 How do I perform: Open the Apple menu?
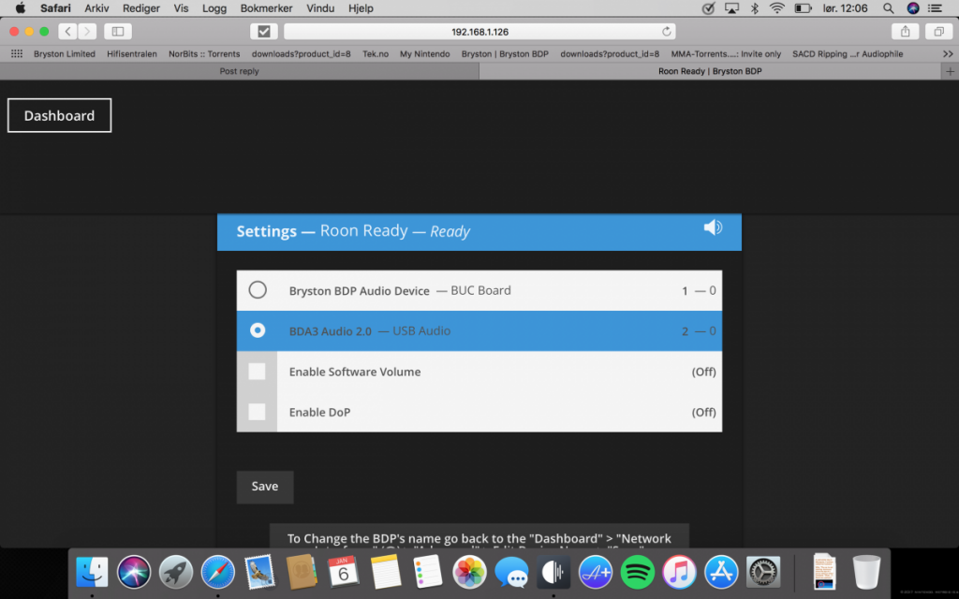[21, 8]
